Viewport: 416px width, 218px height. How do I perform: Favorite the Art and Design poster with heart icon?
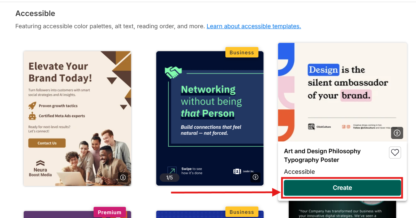(x=395, y=153)
